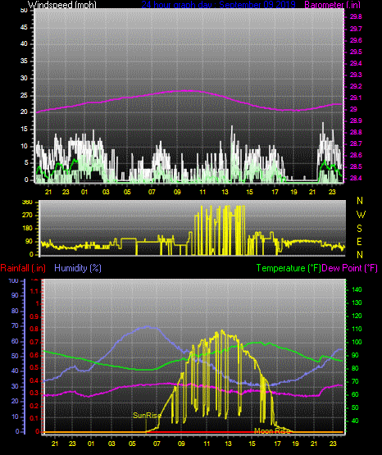382x455 pixels.
Task: Select the 29.5 barometer scale value
Action: 356,52
